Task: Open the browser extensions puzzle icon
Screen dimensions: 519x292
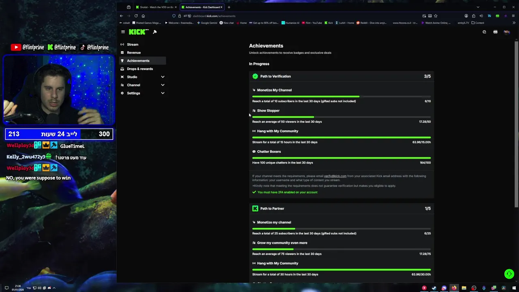Action: click(474, 16)
